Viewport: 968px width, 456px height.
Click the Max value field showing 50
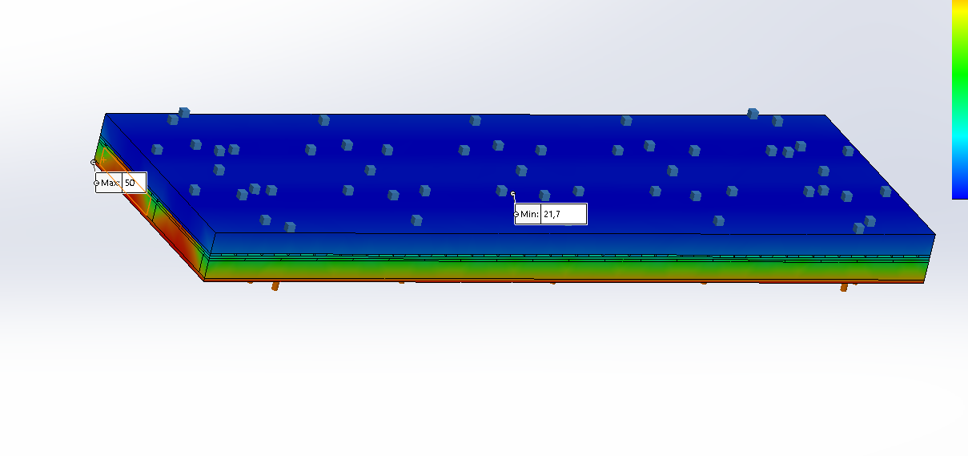click(x=134, y=183)
